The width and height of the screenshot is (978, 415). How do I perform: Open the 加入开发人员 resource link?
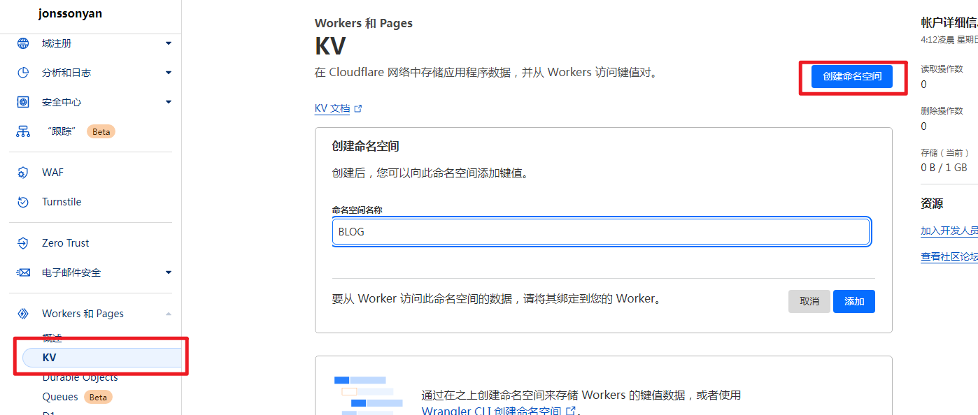(949, 231)
